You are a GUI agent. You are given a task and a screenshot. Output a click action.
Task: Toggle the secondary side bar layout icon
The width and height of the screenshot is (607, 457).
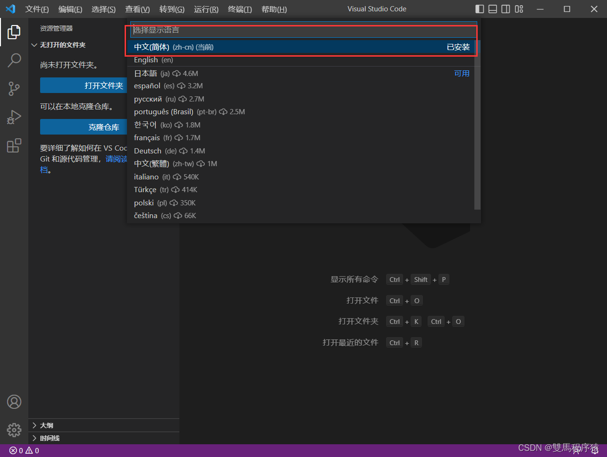point(506,9)
